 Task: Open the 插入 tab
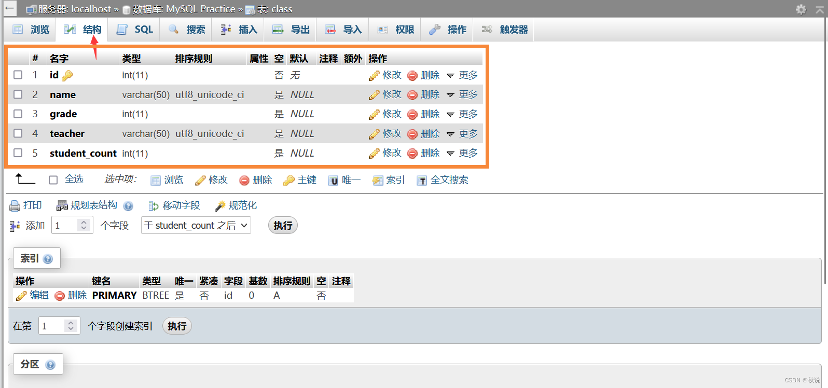[x=239, y=30]
